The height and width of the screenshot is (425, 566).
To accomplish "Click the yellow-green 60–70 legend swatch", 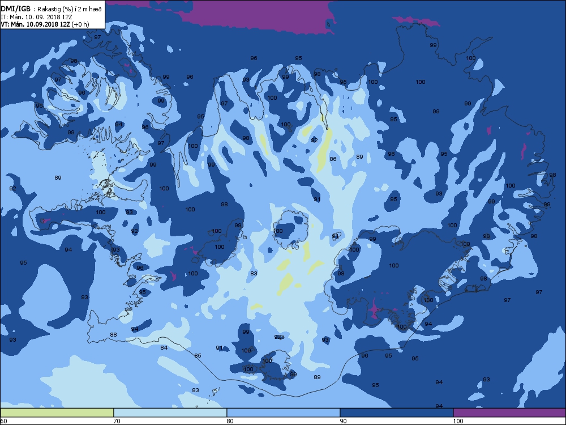I will (57, 413).
